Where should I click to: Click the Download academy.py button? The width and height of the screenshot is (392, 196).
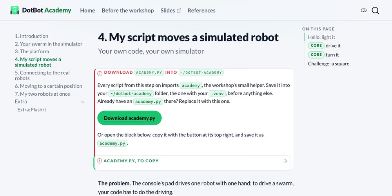[129, 118]
